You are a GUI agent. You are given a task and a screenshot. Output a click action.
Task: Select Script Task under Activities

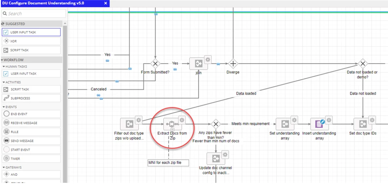click(x=31, y=89)
